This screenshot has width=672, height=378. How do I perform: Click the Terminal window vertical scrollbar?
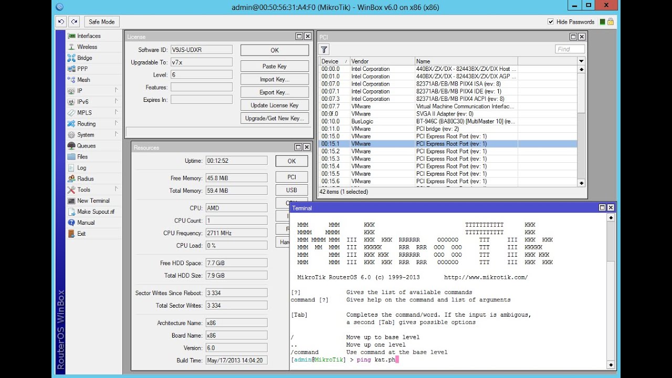(611, 291)
